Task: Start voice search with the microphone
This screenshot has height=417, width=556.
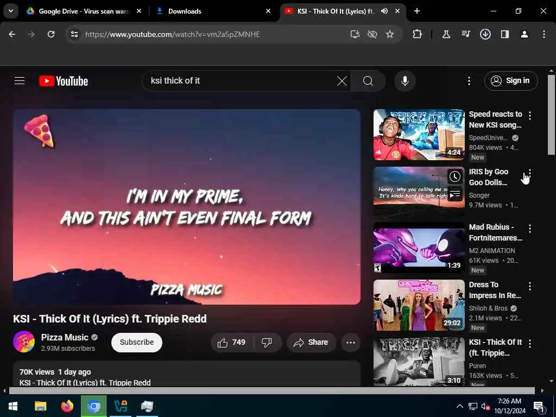Action: 405,81
